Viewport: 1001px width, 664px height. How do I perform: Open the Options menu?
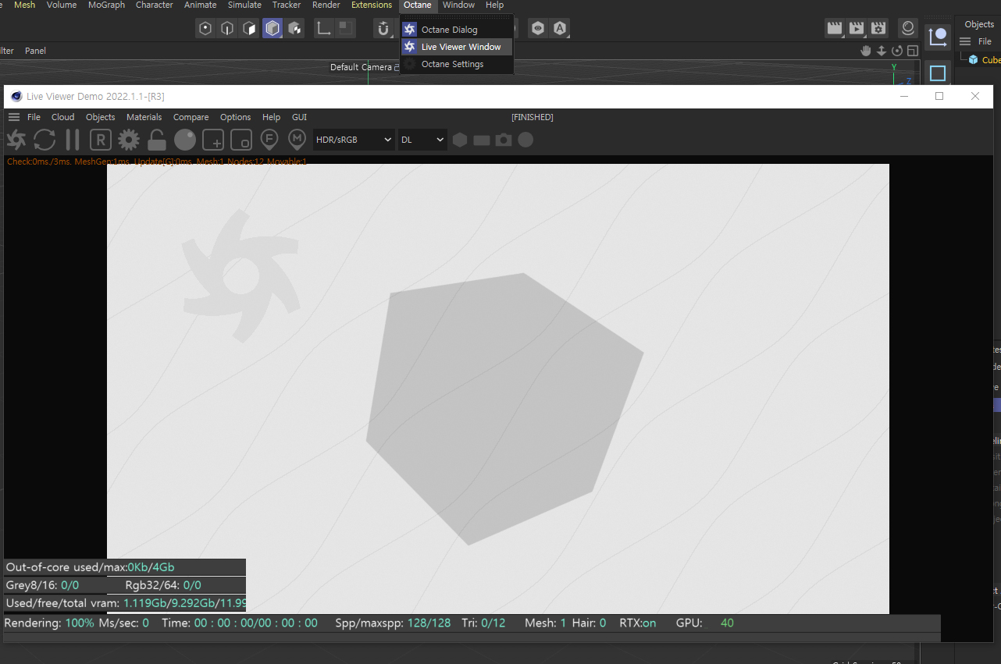click(236, 117)
